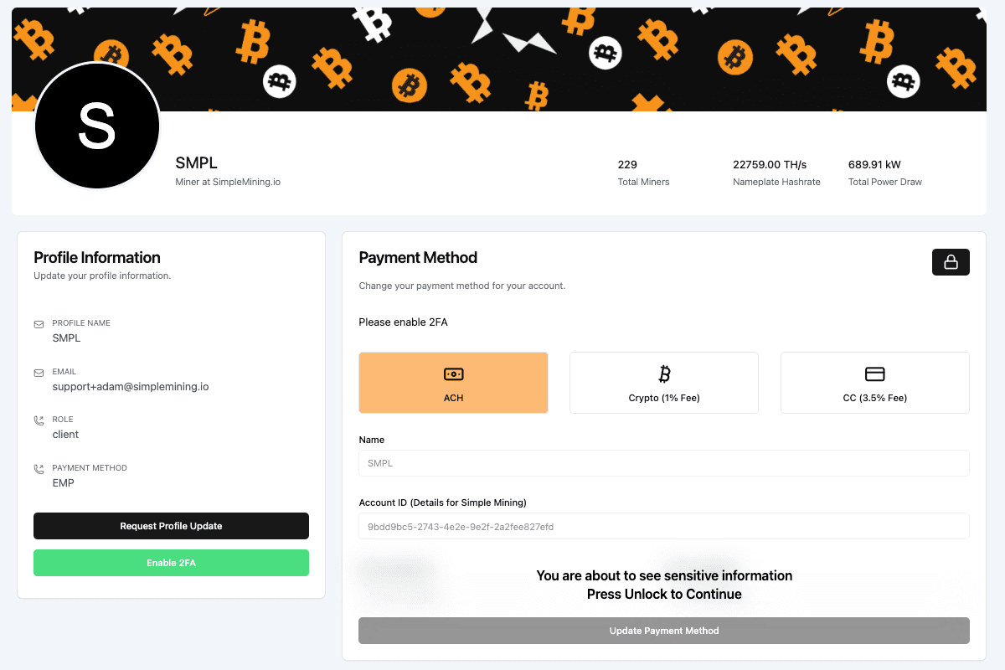Viewport: 1005px width, 670px height.
Task: Click the lock icon to unlock payment details
Action: click(951, 262)
